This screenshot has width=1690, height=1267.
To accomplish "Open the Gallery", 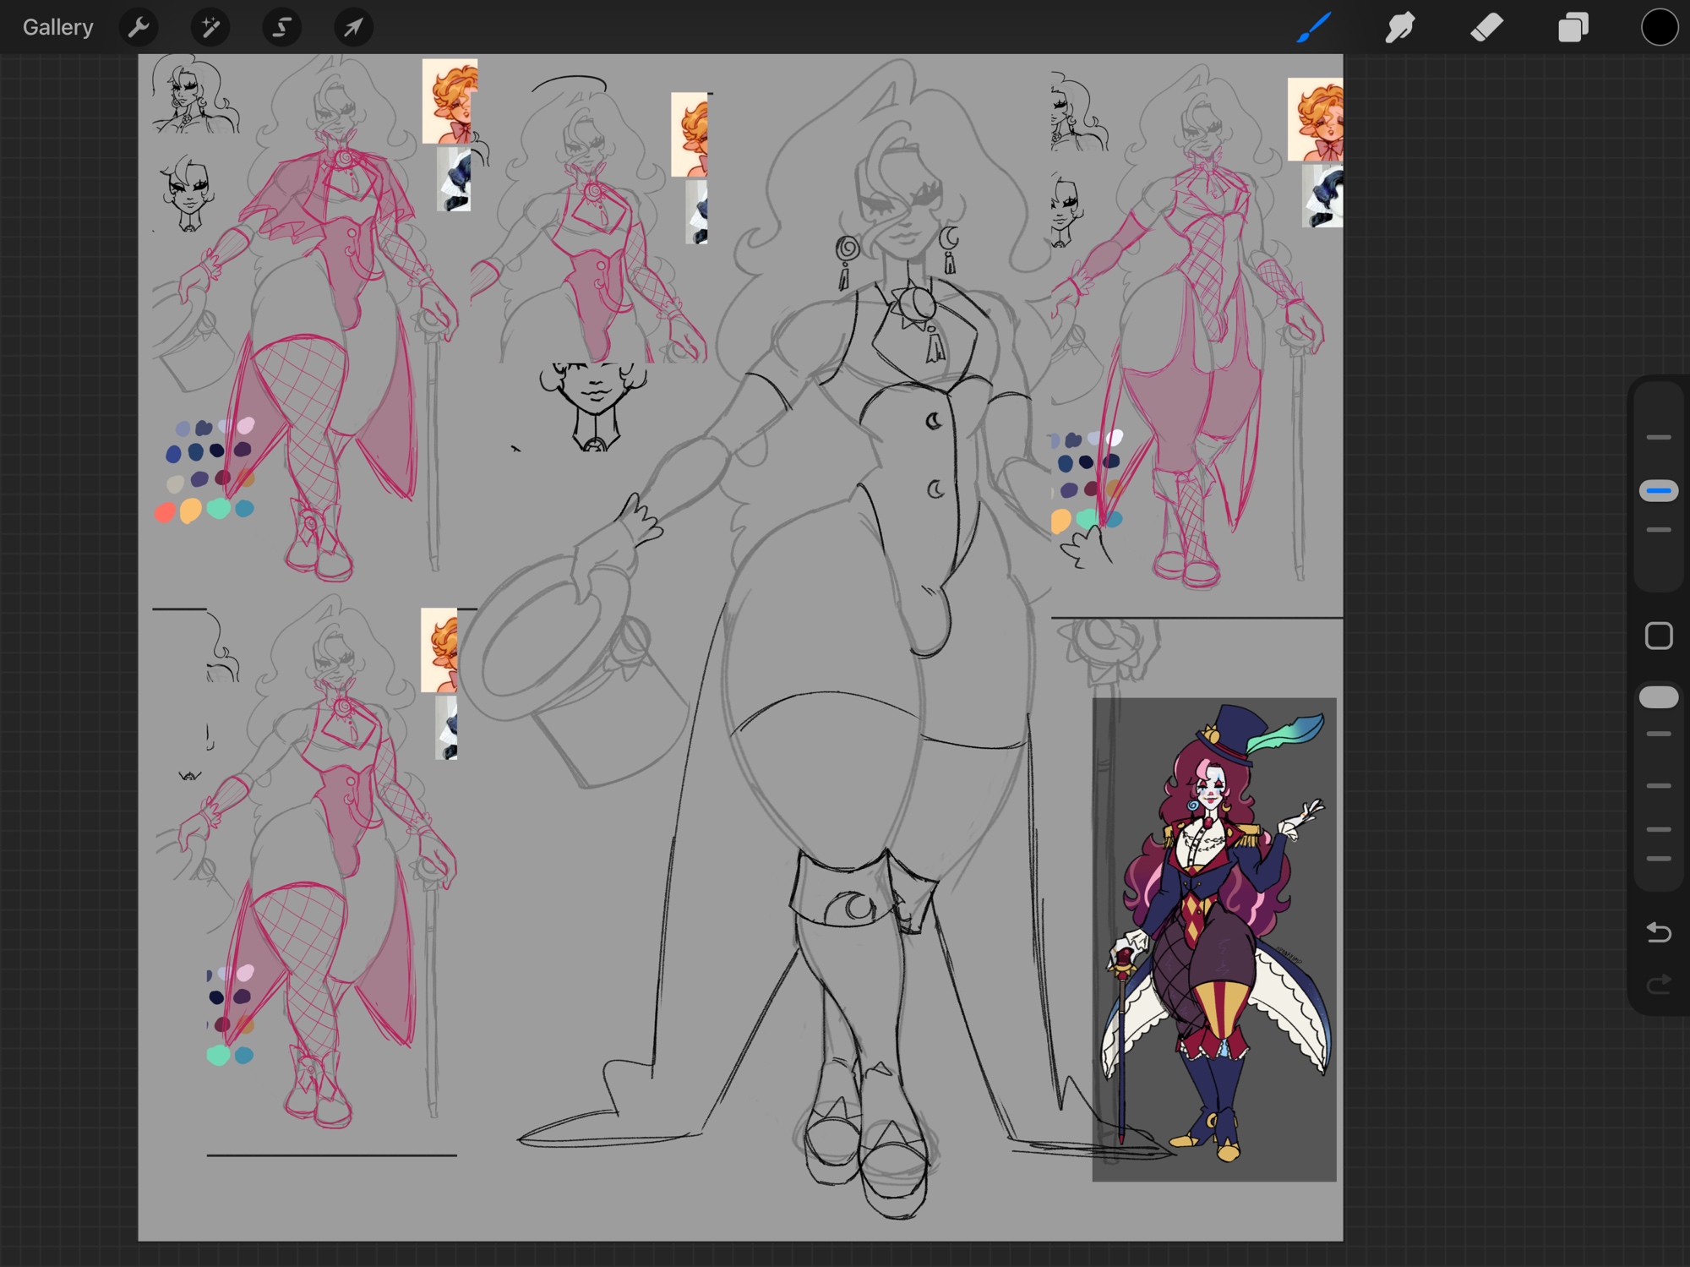I will [x=57, y=27].
